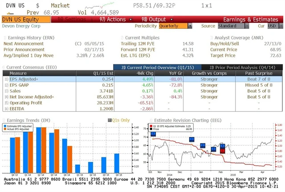This screenshot has width=285, height=192.
Task: Click the Earnings History (ERN) section icon
Action: [4, 38]
